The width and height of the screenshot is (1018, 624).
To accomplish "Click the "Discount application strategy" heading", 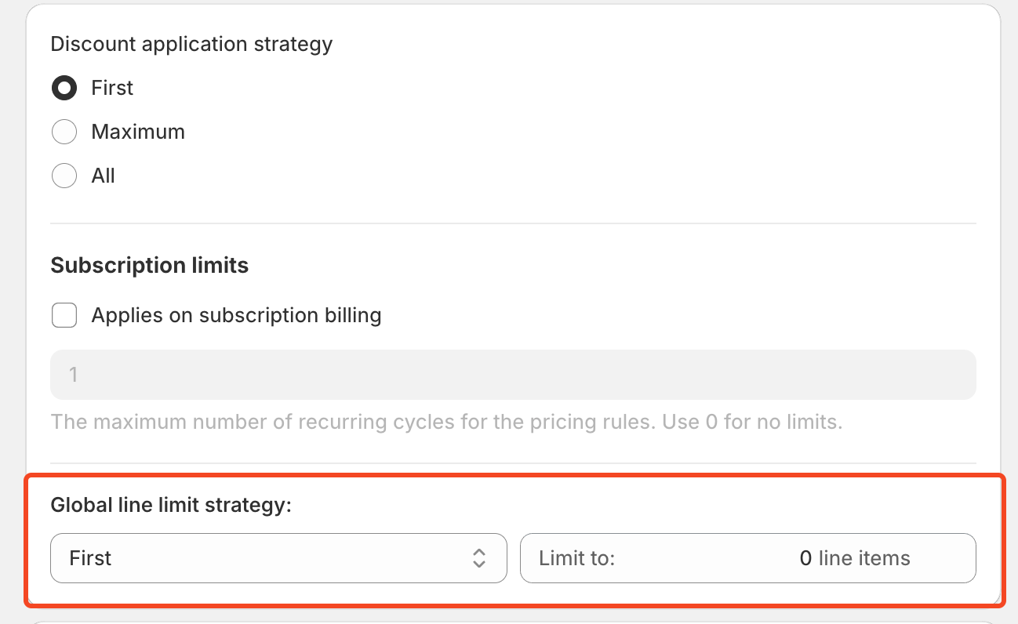I will click(191, 44).
